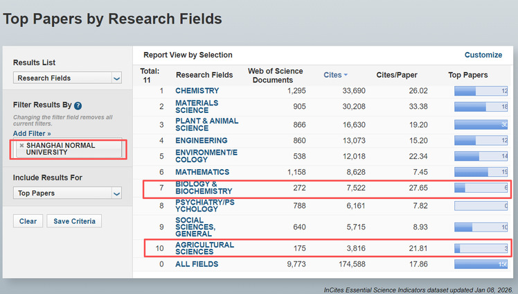
Task: Sort by the Cites column header
Action: coord(332,75)
